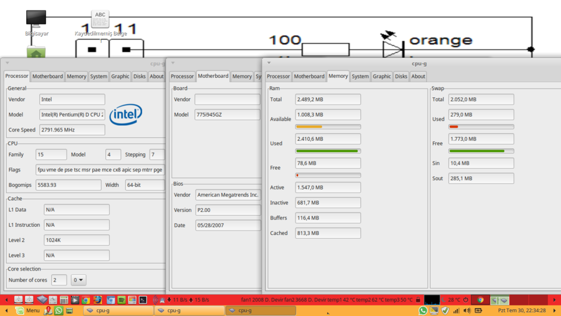Open Memory window's title menu triangle

tap(269, 63)
